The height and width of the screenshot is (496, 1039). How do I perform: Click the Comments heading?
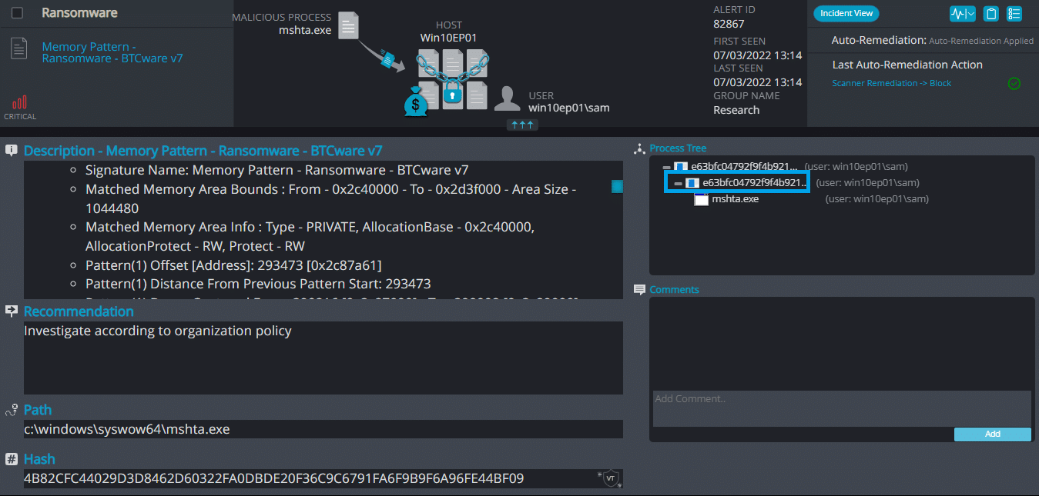[674, 290]
